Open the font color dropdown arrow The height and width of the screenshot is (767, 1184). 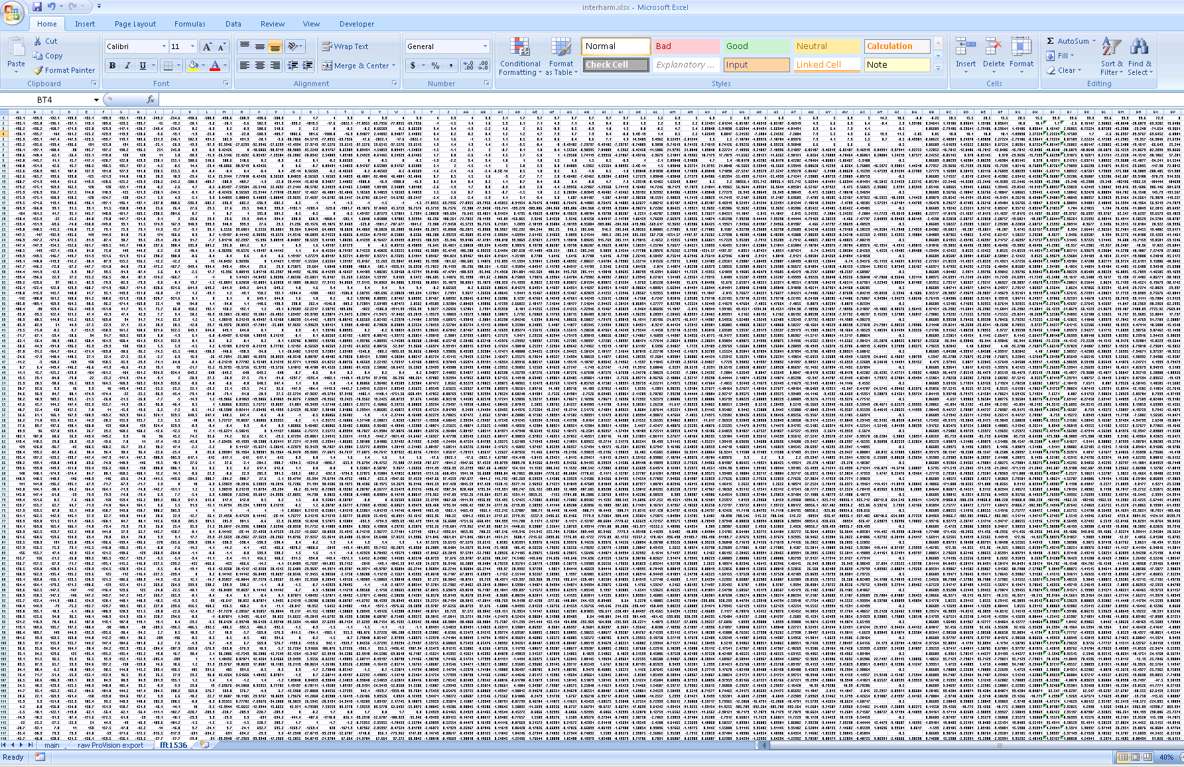point(224,66)
